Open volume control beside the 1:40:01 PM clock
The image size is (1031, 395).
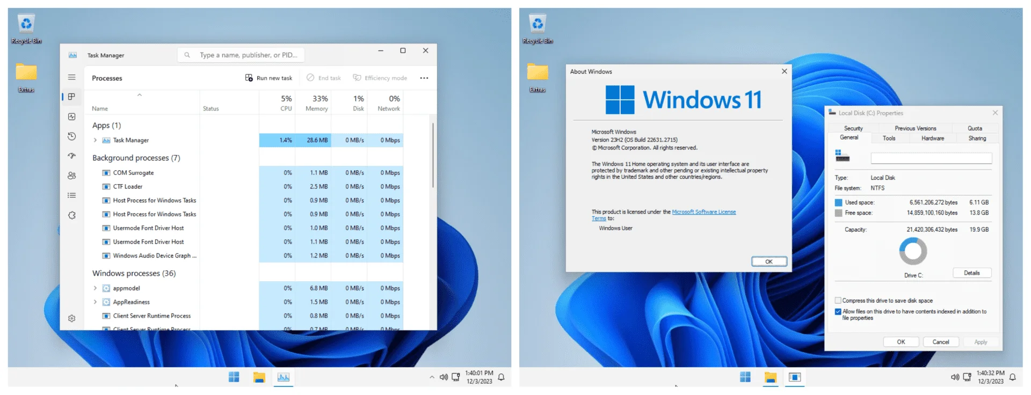coord(444,377)
